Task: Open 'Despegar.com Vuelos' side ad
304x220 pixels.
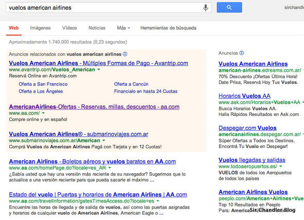Action: tap(247, 128)
